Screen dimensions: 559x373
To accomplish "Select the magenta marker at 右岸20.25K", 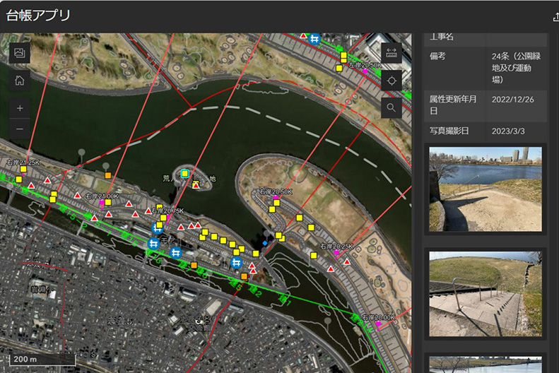I will 336,252.
